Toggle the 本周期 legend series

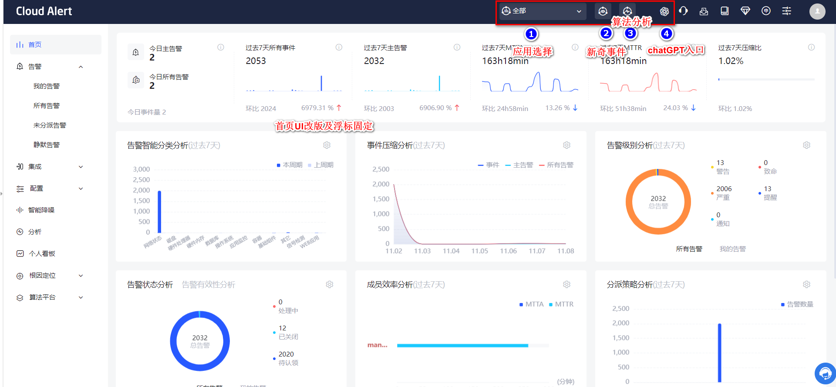[290, 165]
